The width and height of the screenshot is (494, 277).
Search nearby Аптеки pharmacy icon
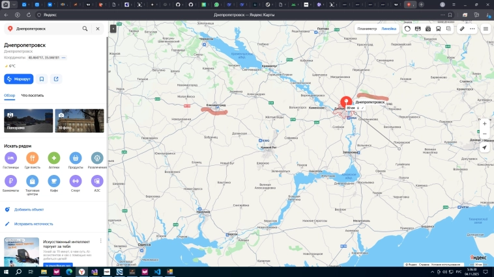pos(54,158)
